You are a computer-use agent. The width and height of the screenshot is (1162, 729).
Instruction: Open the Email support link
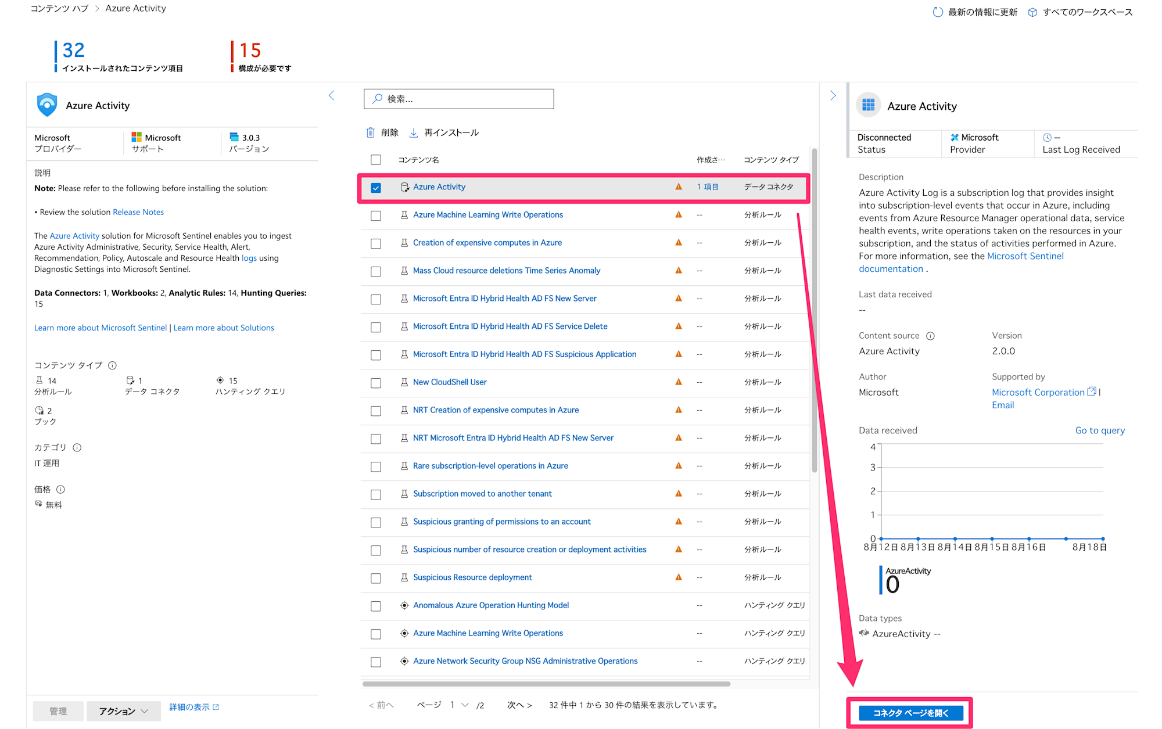coord(1003,405)
